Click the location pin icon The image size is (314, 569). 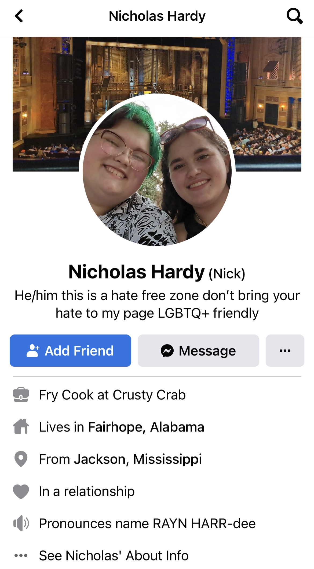coord(21,459)
